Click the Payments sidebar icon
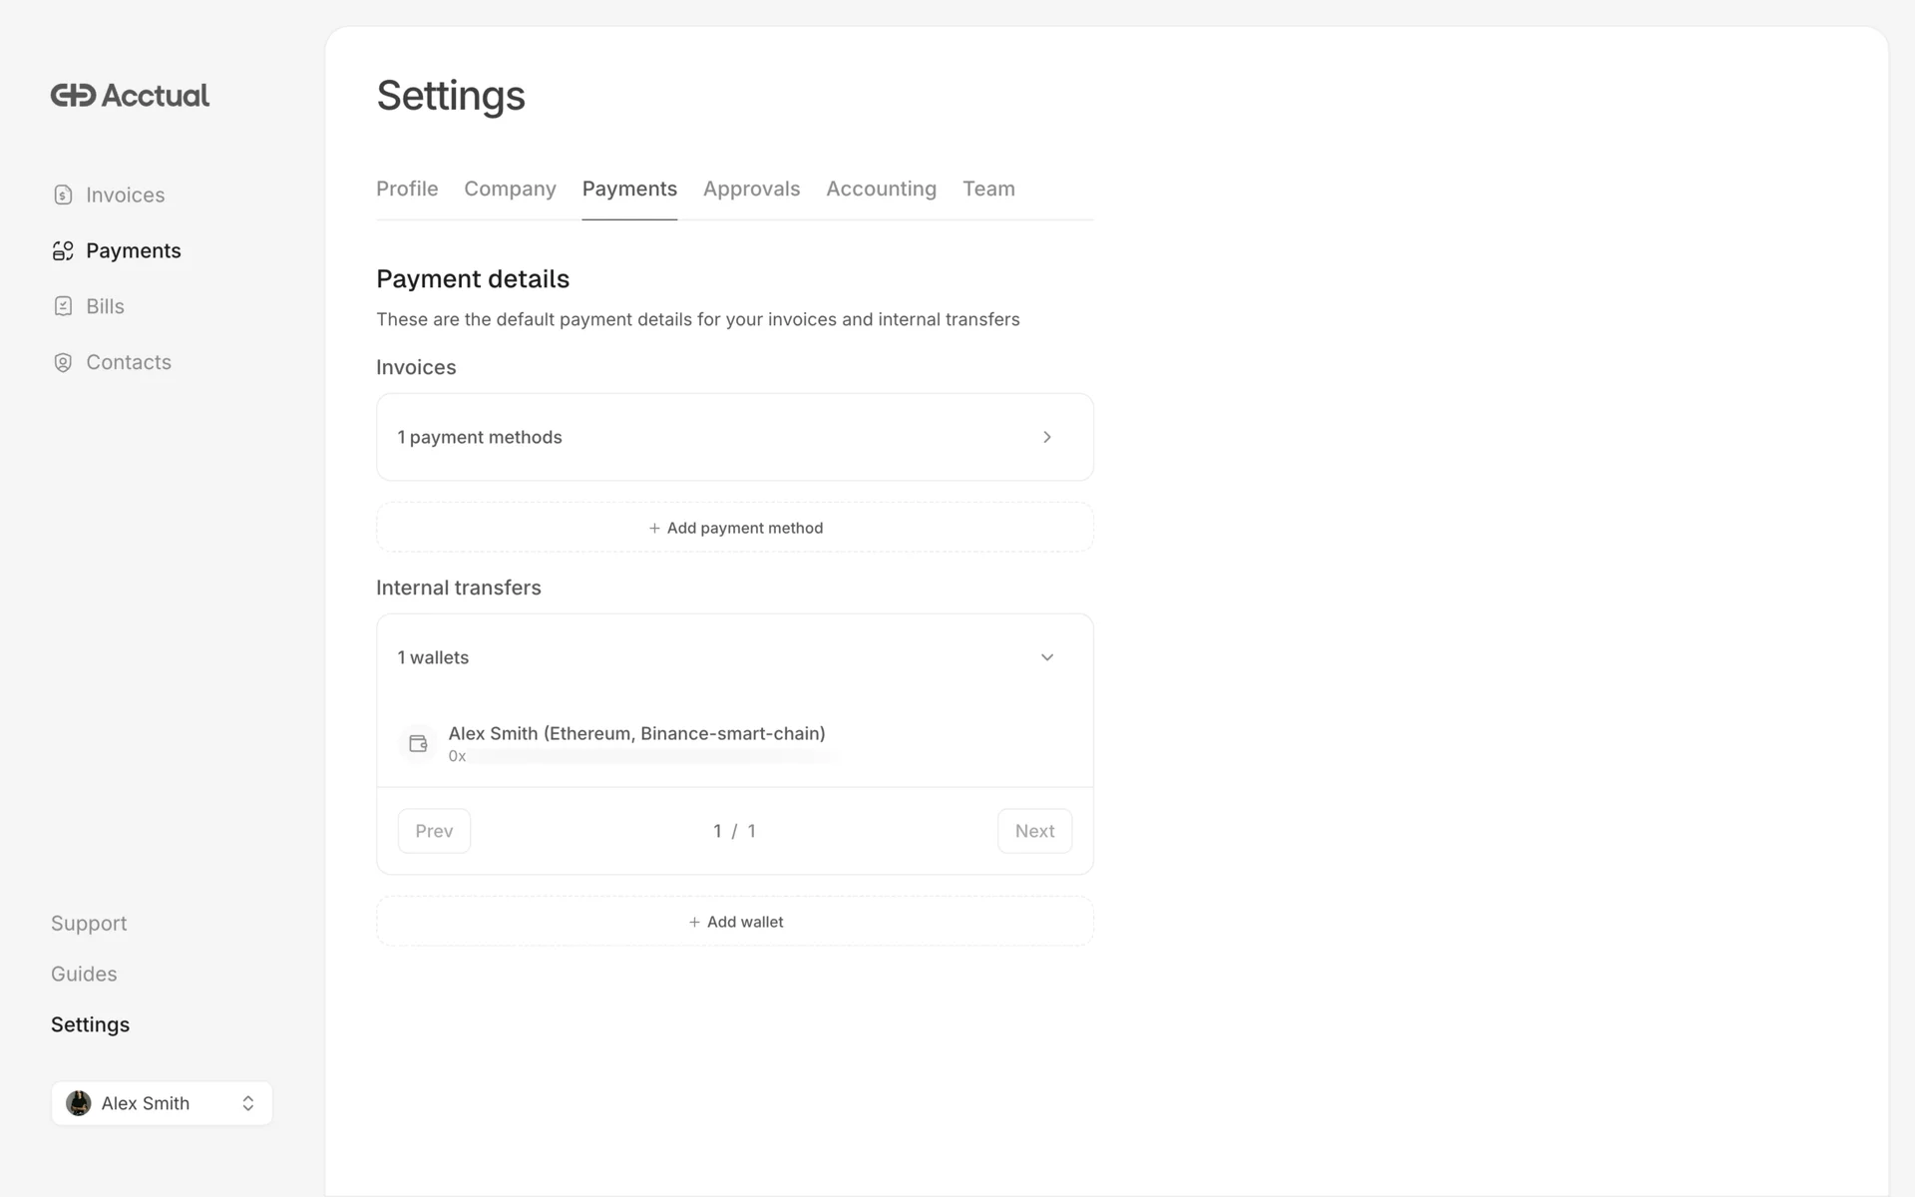Image resolution: width=1915 pixels, height=1197 pixels. coord(63,250)
